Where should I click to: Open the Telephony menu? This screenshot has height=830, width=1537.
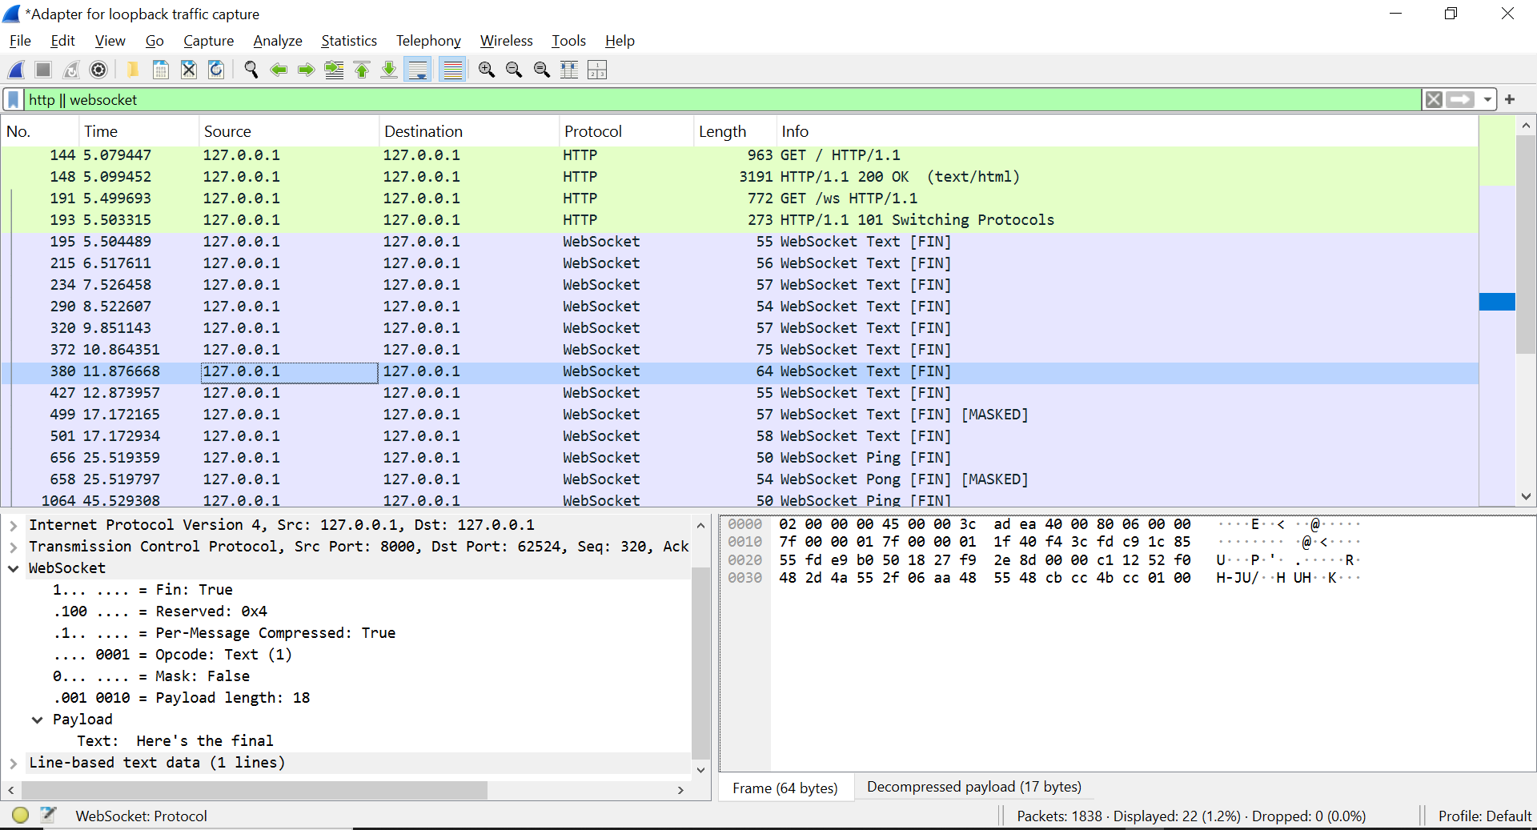coord(428,41)
